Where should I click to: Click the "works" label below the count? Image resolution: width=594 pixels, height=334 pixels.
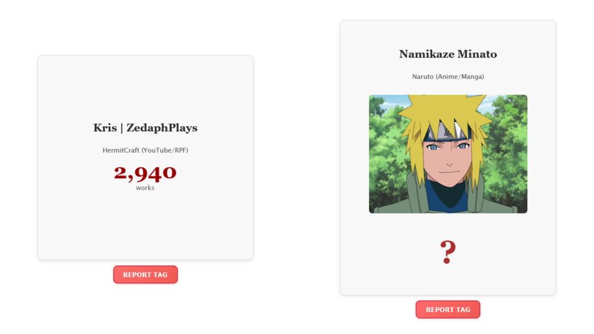(145, 188)
